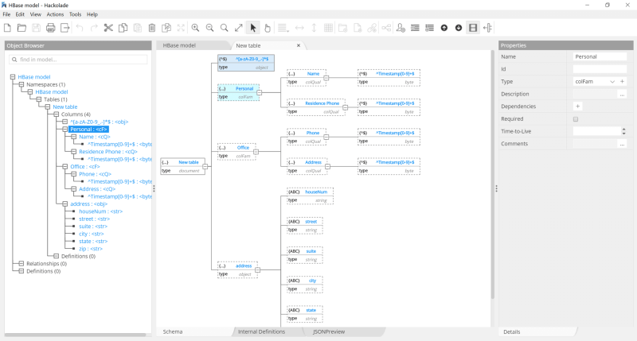Click the diagonal arrow fit-to-screen icon
This screenshot has height=341, width=637.
238,28
